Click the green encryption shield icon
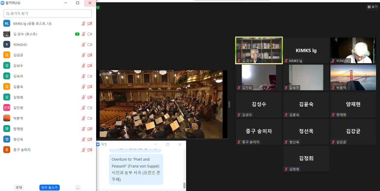The width and height of the screenshot is (380, 191). (x=98, y=7)
